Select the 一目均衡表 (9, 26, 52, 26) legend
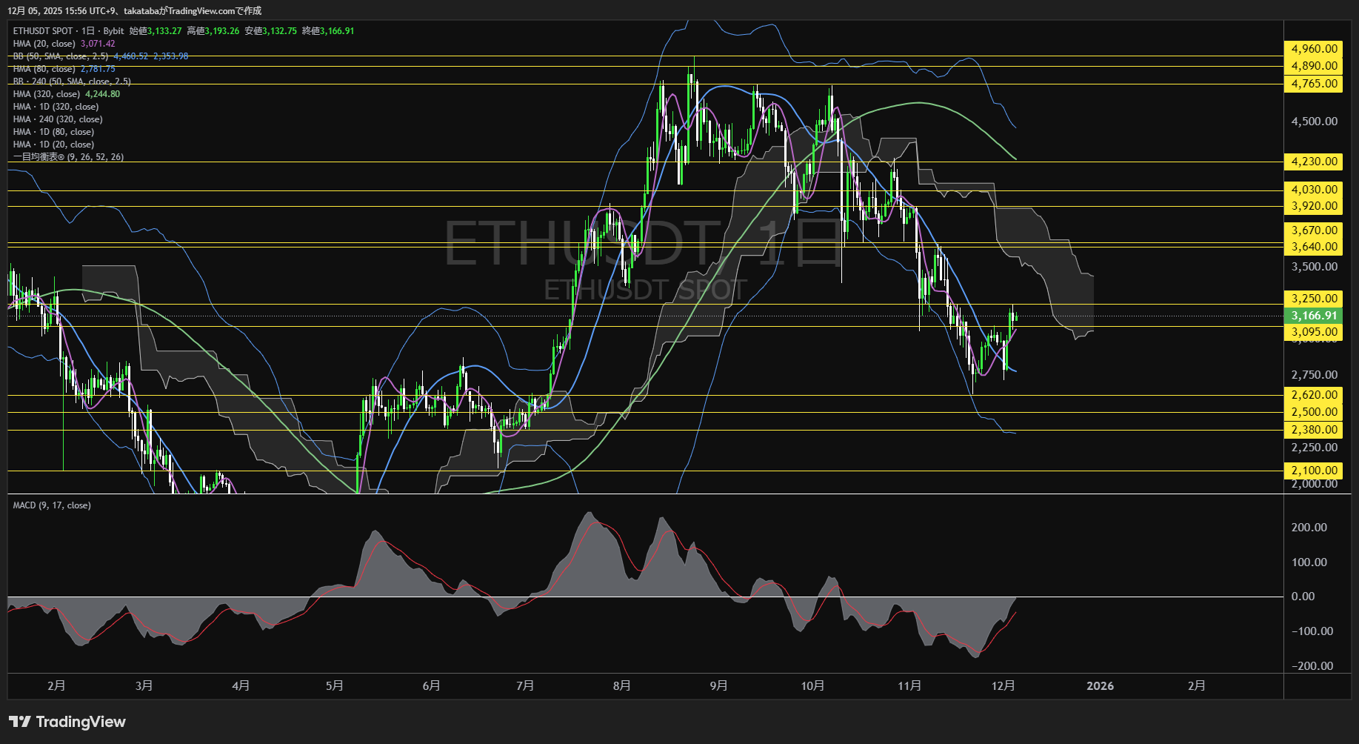Viewport: 1359px width, 744px height. (69, 157)
